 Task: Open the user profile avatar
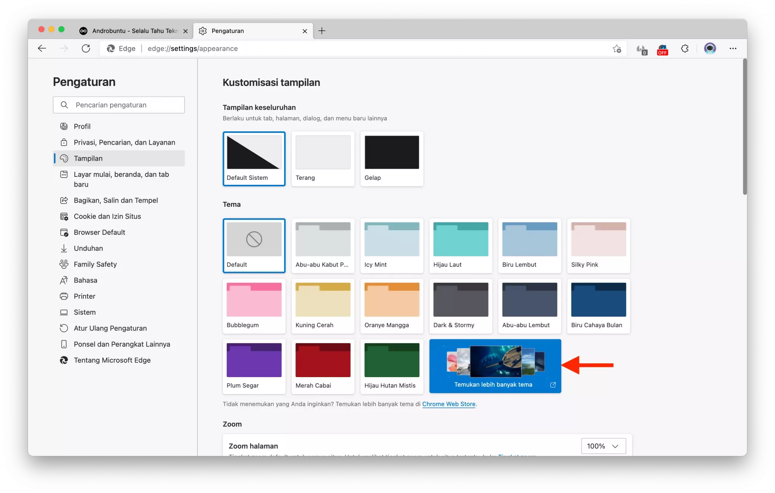[x=710, y=48]
